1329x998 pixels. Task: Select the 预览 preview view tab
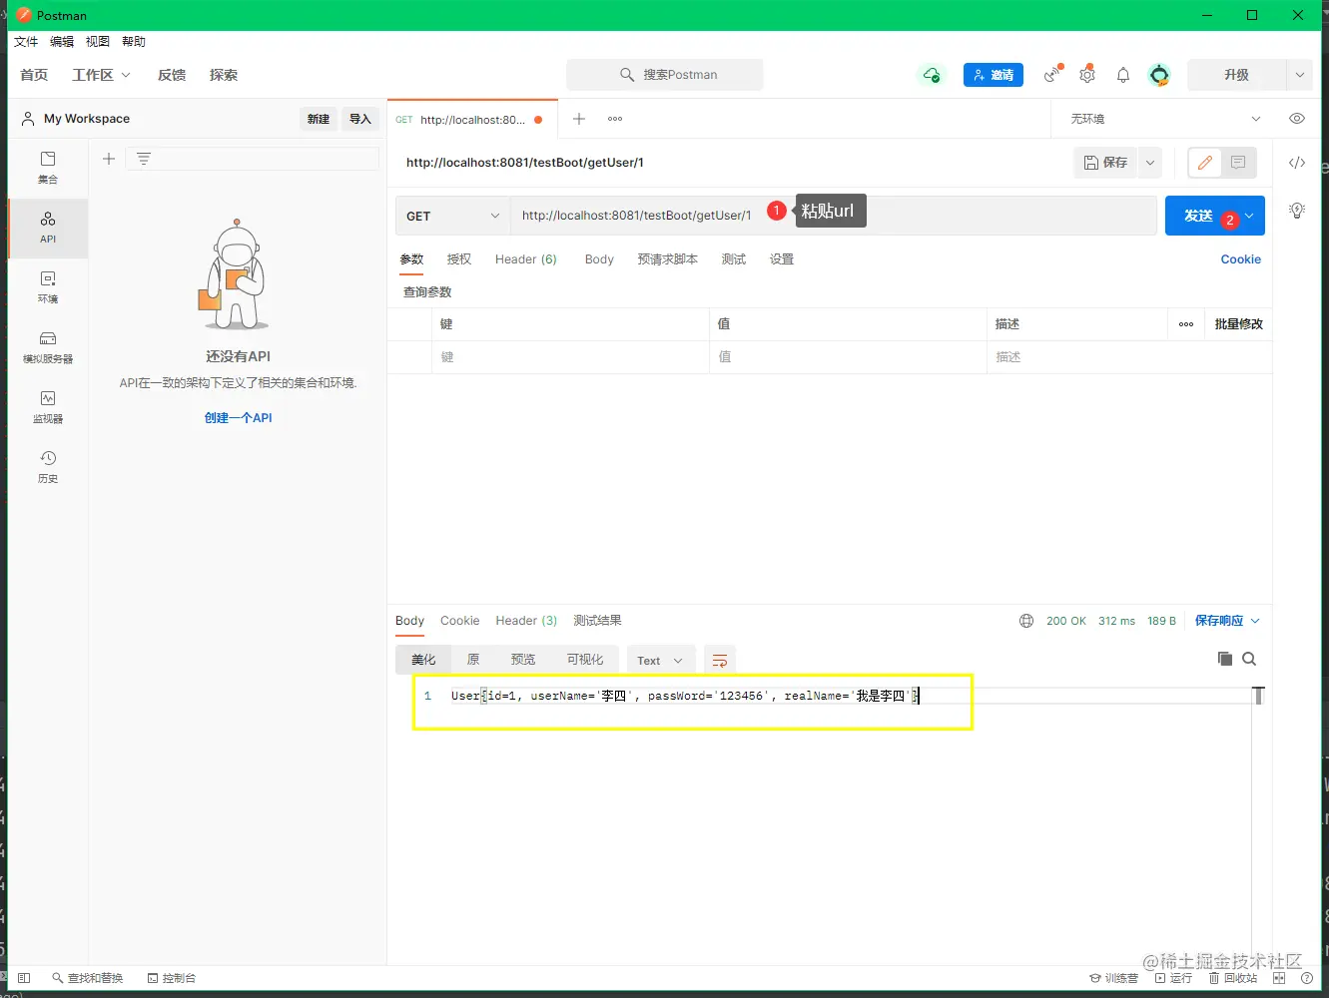pyautogui.click(x=523, y=660)
